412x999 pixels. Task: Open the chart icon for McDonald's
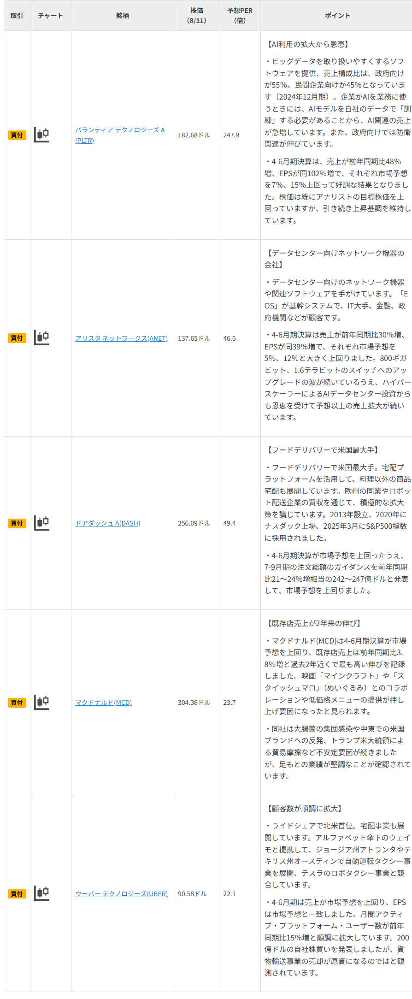click(x=42, y=702)
